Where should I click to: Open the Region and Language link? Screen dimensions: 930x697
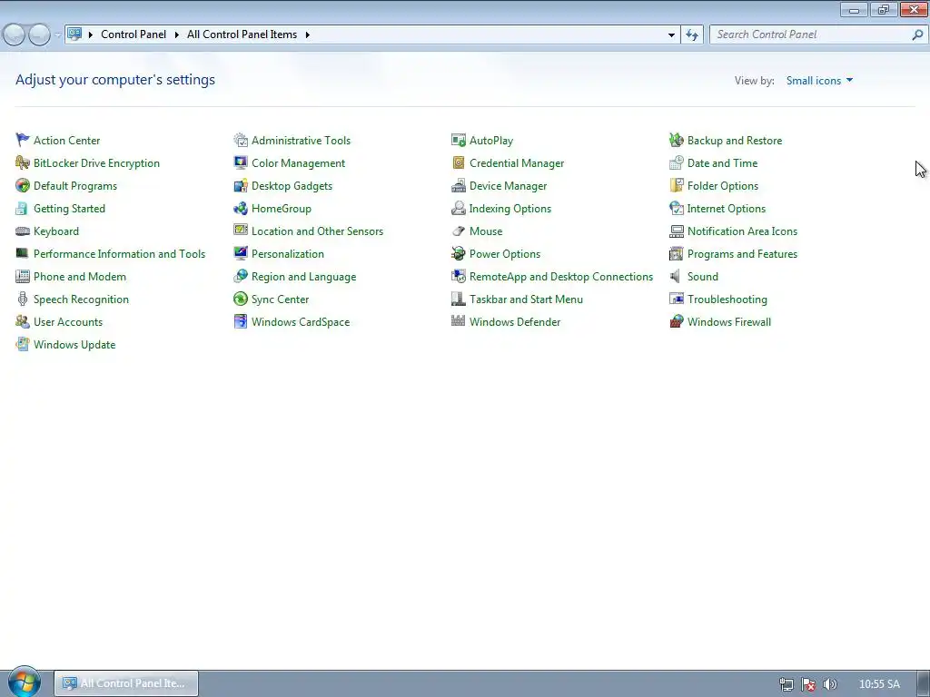pos(303,277)
